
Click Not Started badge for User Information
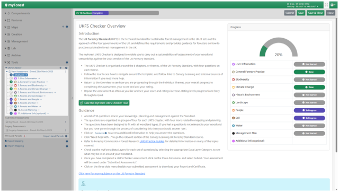[309, 64]
